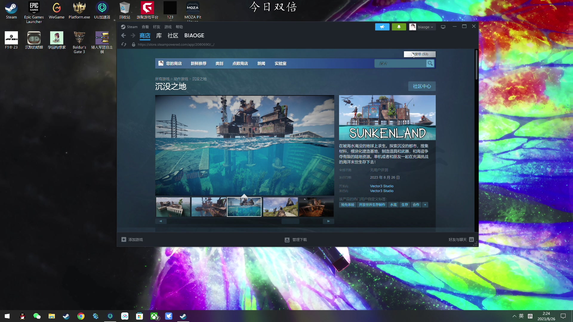Open 好友与聊天 friends chat
Viewport: 573px width, 322px height.
pos(461,240)
